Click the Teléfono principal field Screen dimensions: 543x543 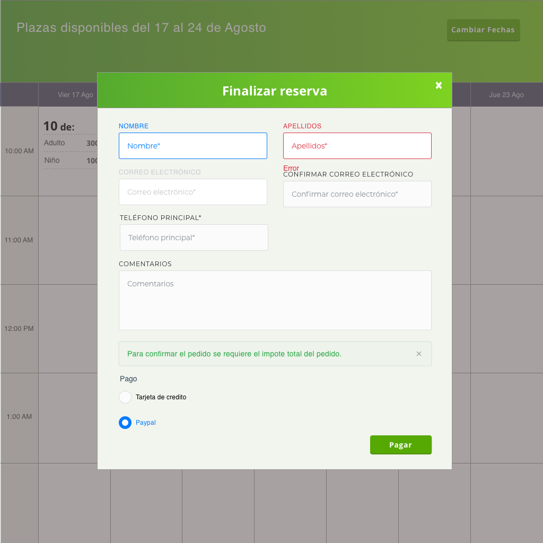194,238
